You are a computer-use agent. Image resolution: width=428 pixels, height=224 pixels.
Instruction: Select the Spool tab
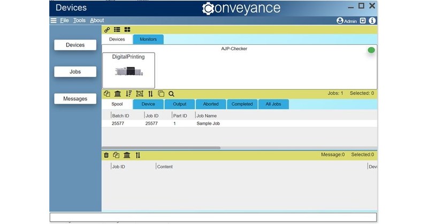pyautogui.click(x=117, y=104)
